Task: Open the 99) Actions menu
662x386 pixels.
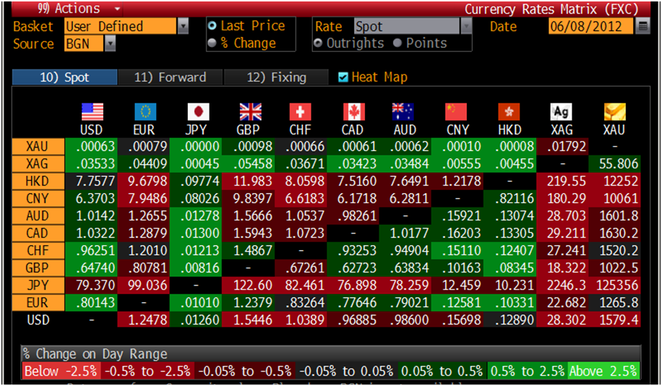Action: [79, 9]
